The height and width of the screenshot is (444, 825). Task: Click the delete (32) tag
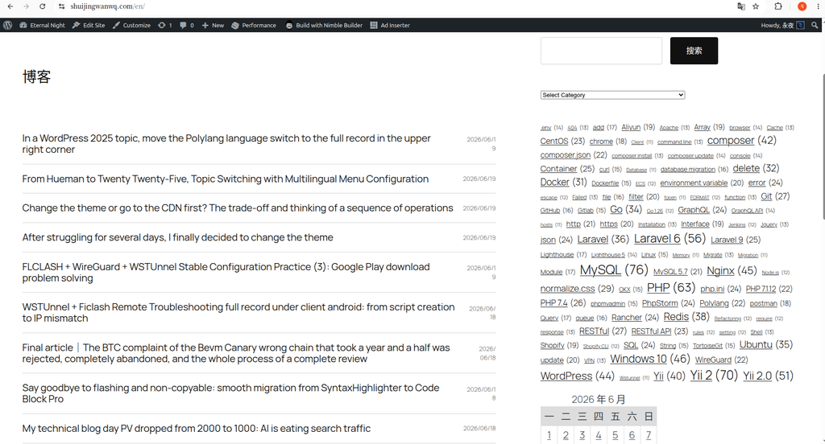click(x=756, y=168)
